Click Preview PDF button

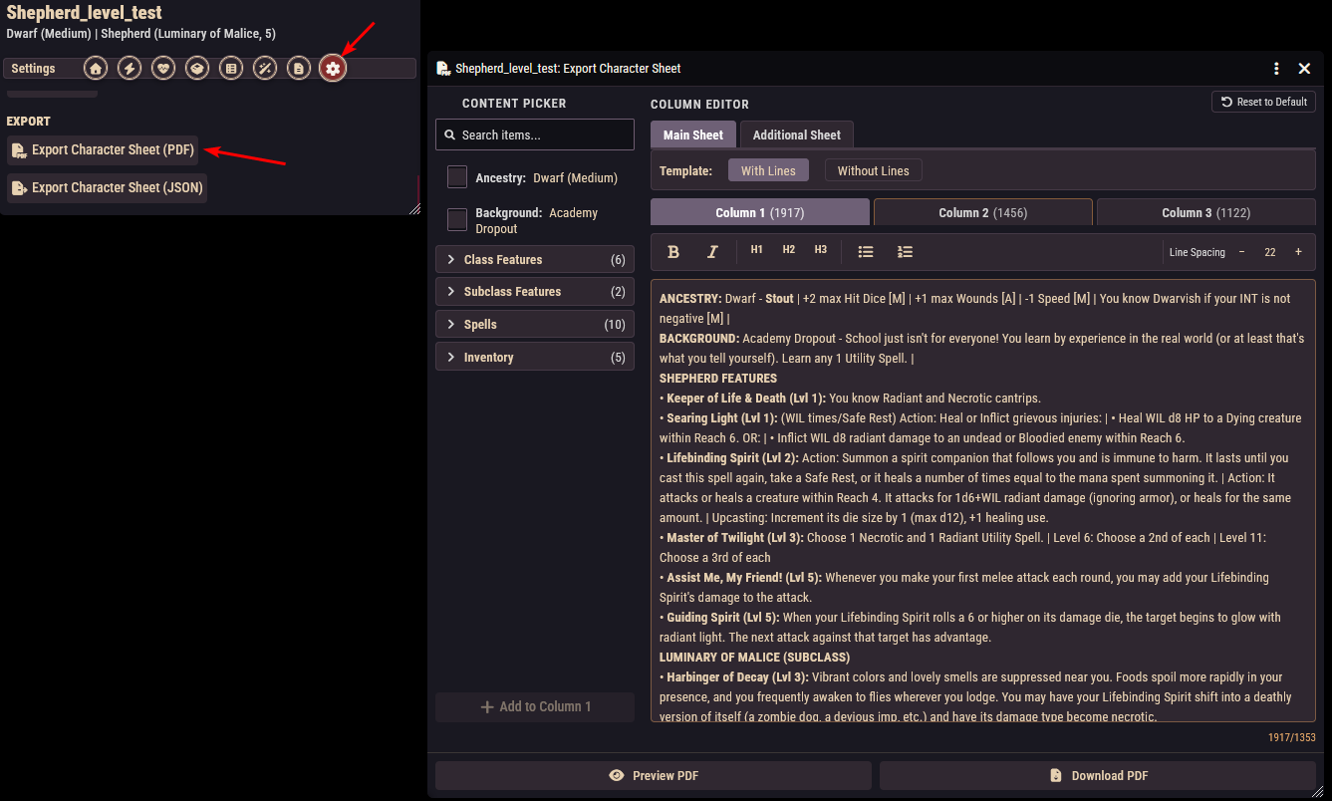[654, 775]
